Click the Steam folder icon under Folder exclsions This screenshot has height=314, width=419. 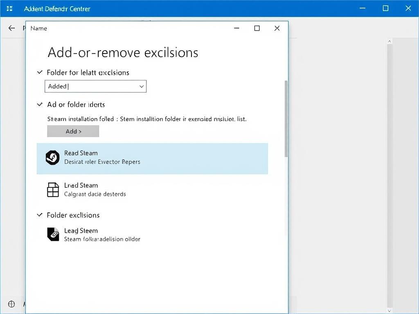click(53, 234)
